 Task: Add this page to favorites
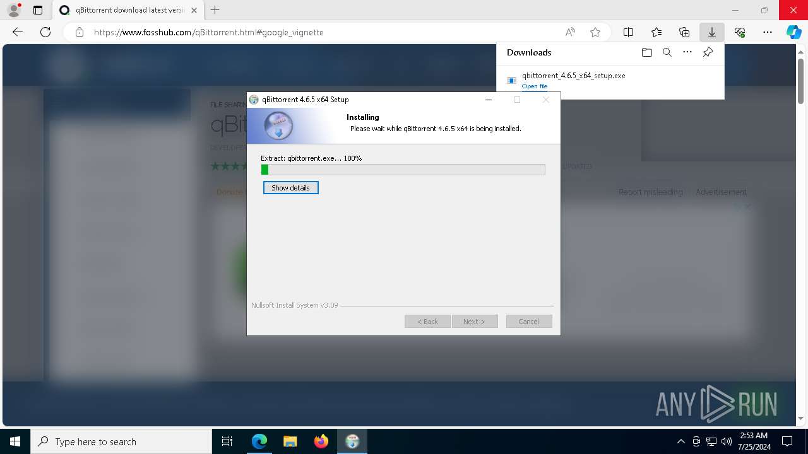pyautogui.click(x=595, y=32)
